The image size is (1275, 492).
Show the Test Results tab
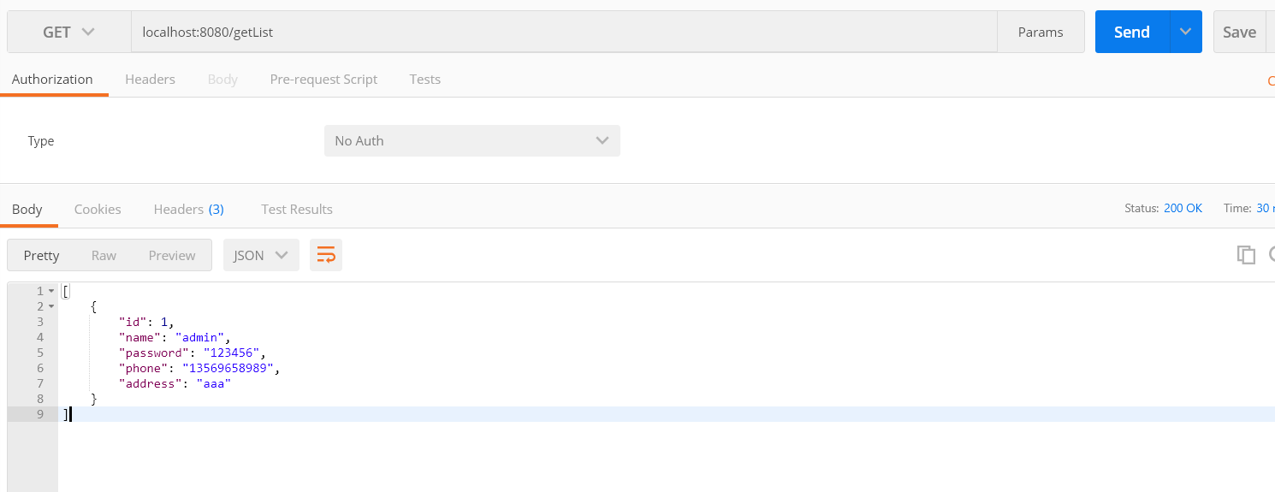[296, 209]
